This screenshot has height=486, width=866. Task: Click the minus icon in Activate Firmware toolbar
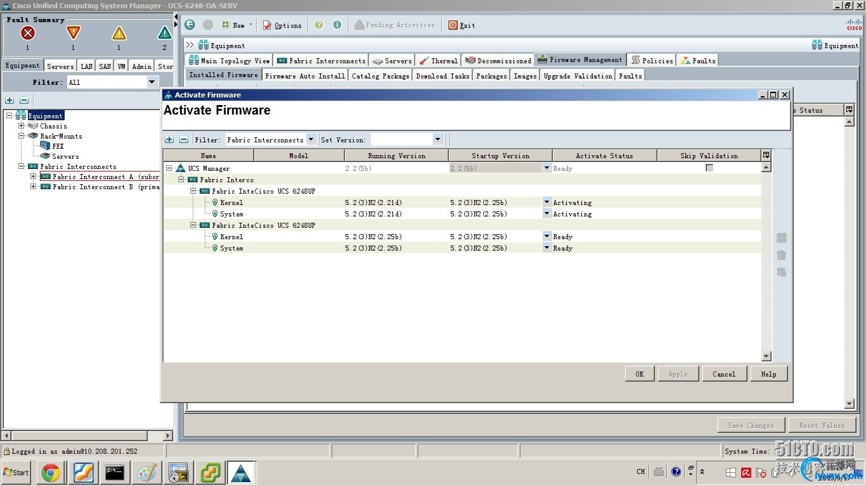point(184,139)
